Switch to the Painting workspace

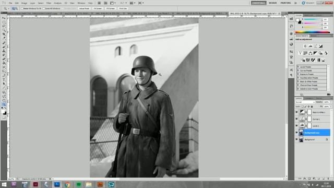click(285, 3)
